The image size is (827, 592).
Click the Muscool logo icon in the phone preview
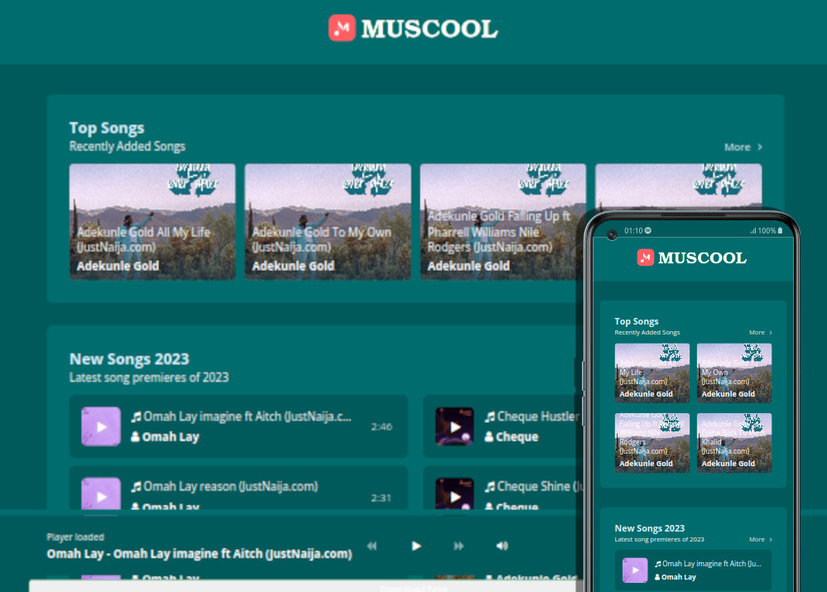point(646,257)
